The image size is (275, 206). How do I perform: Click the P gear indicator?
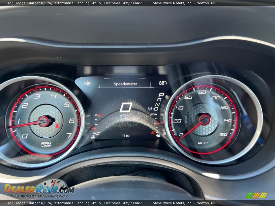[x=161, y=95]
